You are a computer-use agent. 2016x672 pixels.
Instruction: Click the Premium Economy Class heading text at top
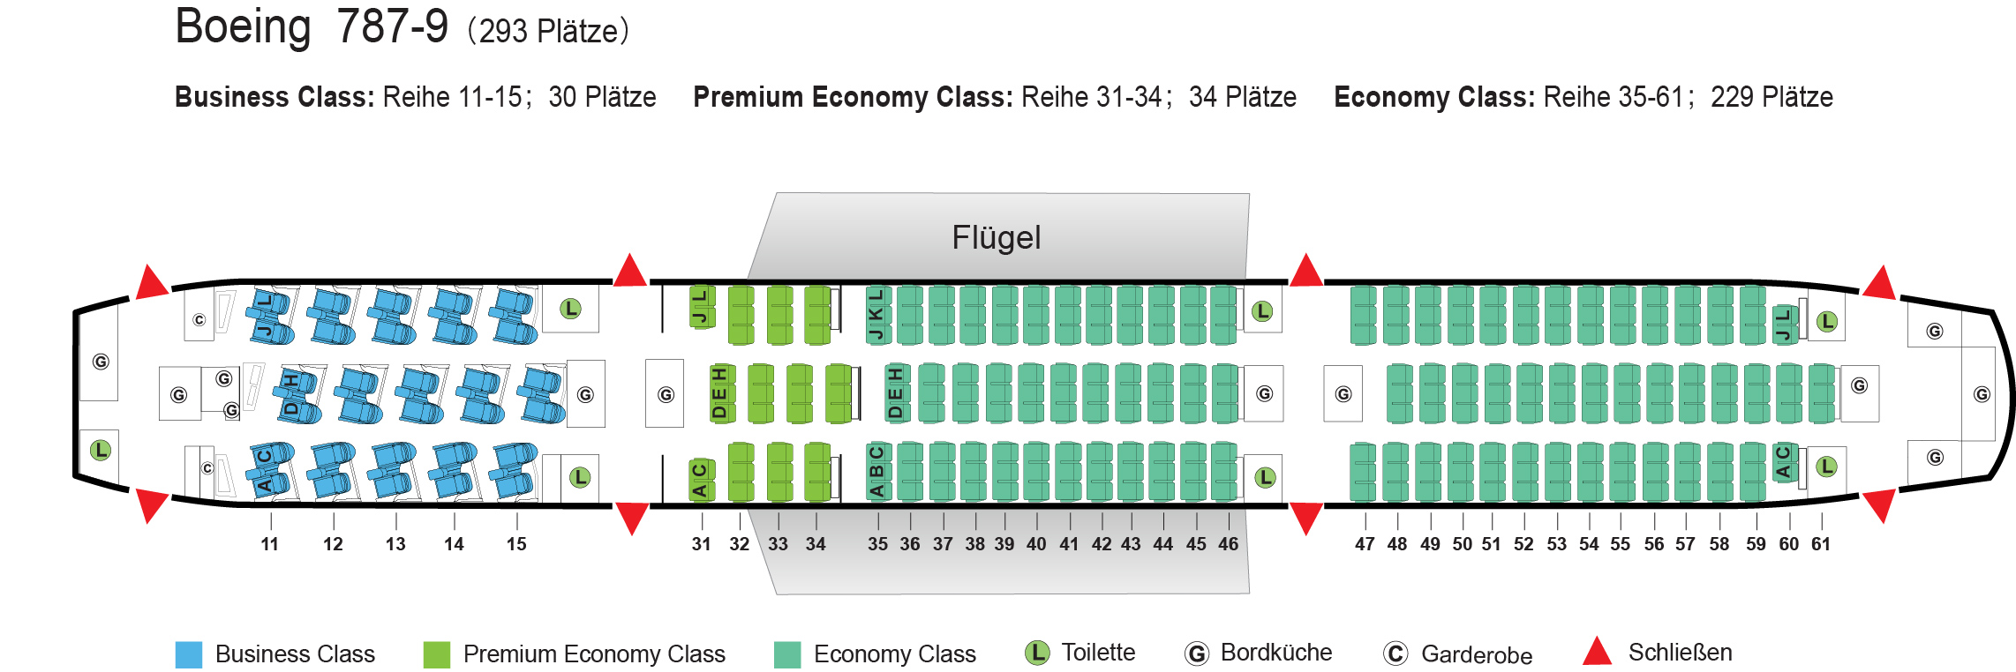[853, 97]
